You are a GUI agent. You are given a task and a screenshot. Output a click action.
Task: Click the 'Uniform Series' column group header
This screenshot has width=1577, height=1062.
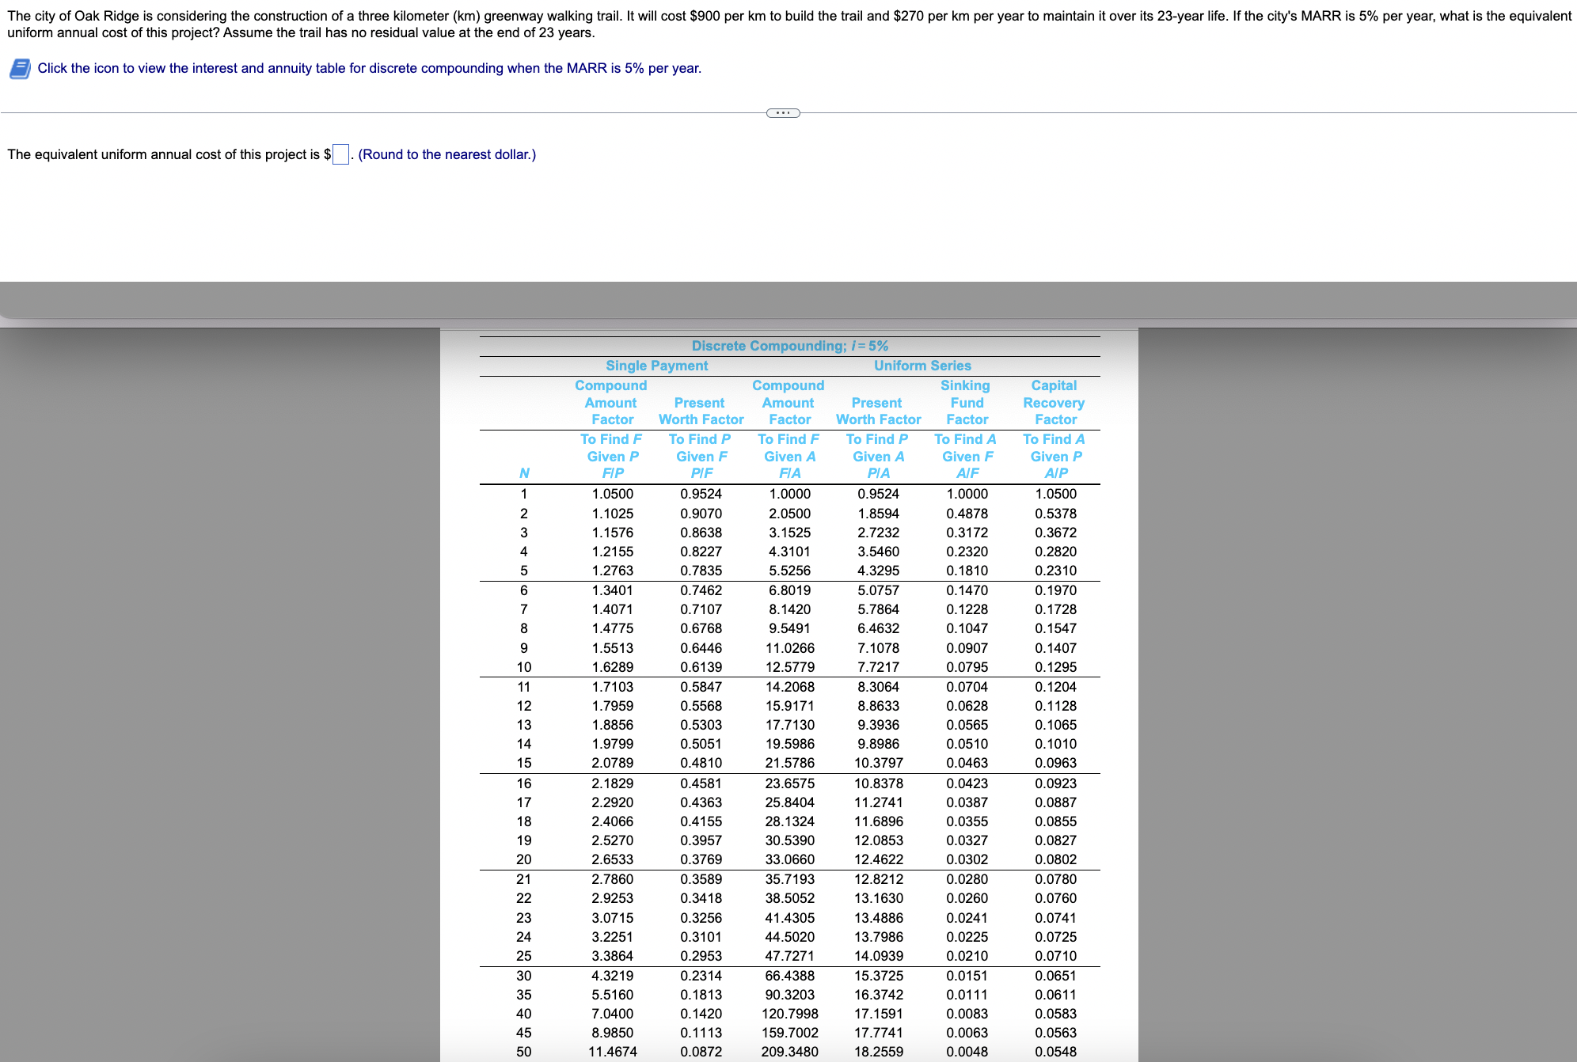coord(922,366)
